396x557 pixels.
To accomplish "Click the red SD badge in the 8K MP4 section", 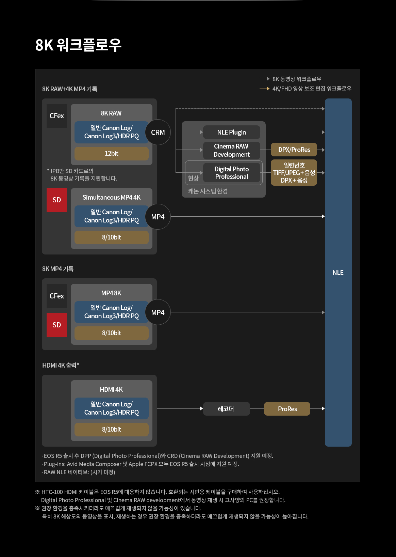I will point(56,325).
